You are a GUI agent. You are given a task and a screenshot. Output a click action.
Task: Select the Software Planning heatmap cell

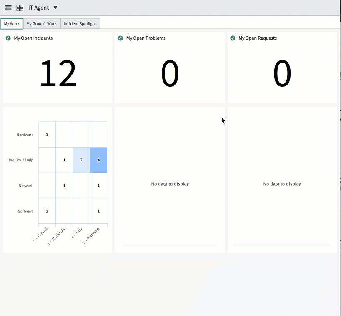[x=98, y=211]
